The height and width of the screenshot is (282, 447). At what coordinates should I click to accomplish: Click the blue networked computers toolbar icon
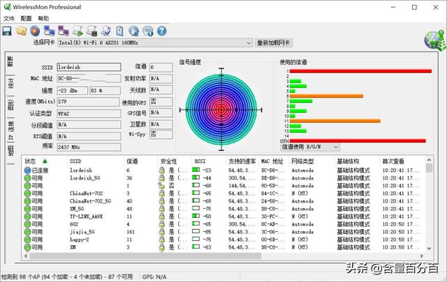point(49,31)
